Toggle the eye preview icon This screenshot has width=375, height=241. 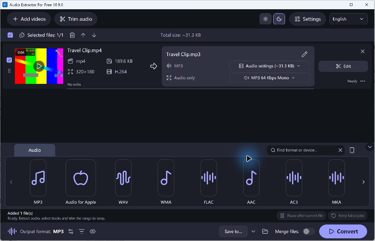(93, 231)
